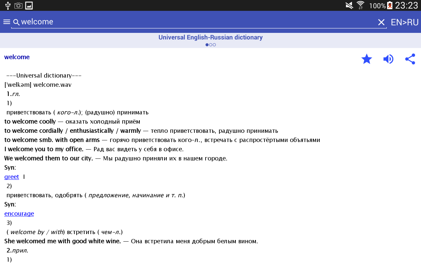
Task: Tap the '1.гл.' part-of-speech label
Action: coord(13,94)
